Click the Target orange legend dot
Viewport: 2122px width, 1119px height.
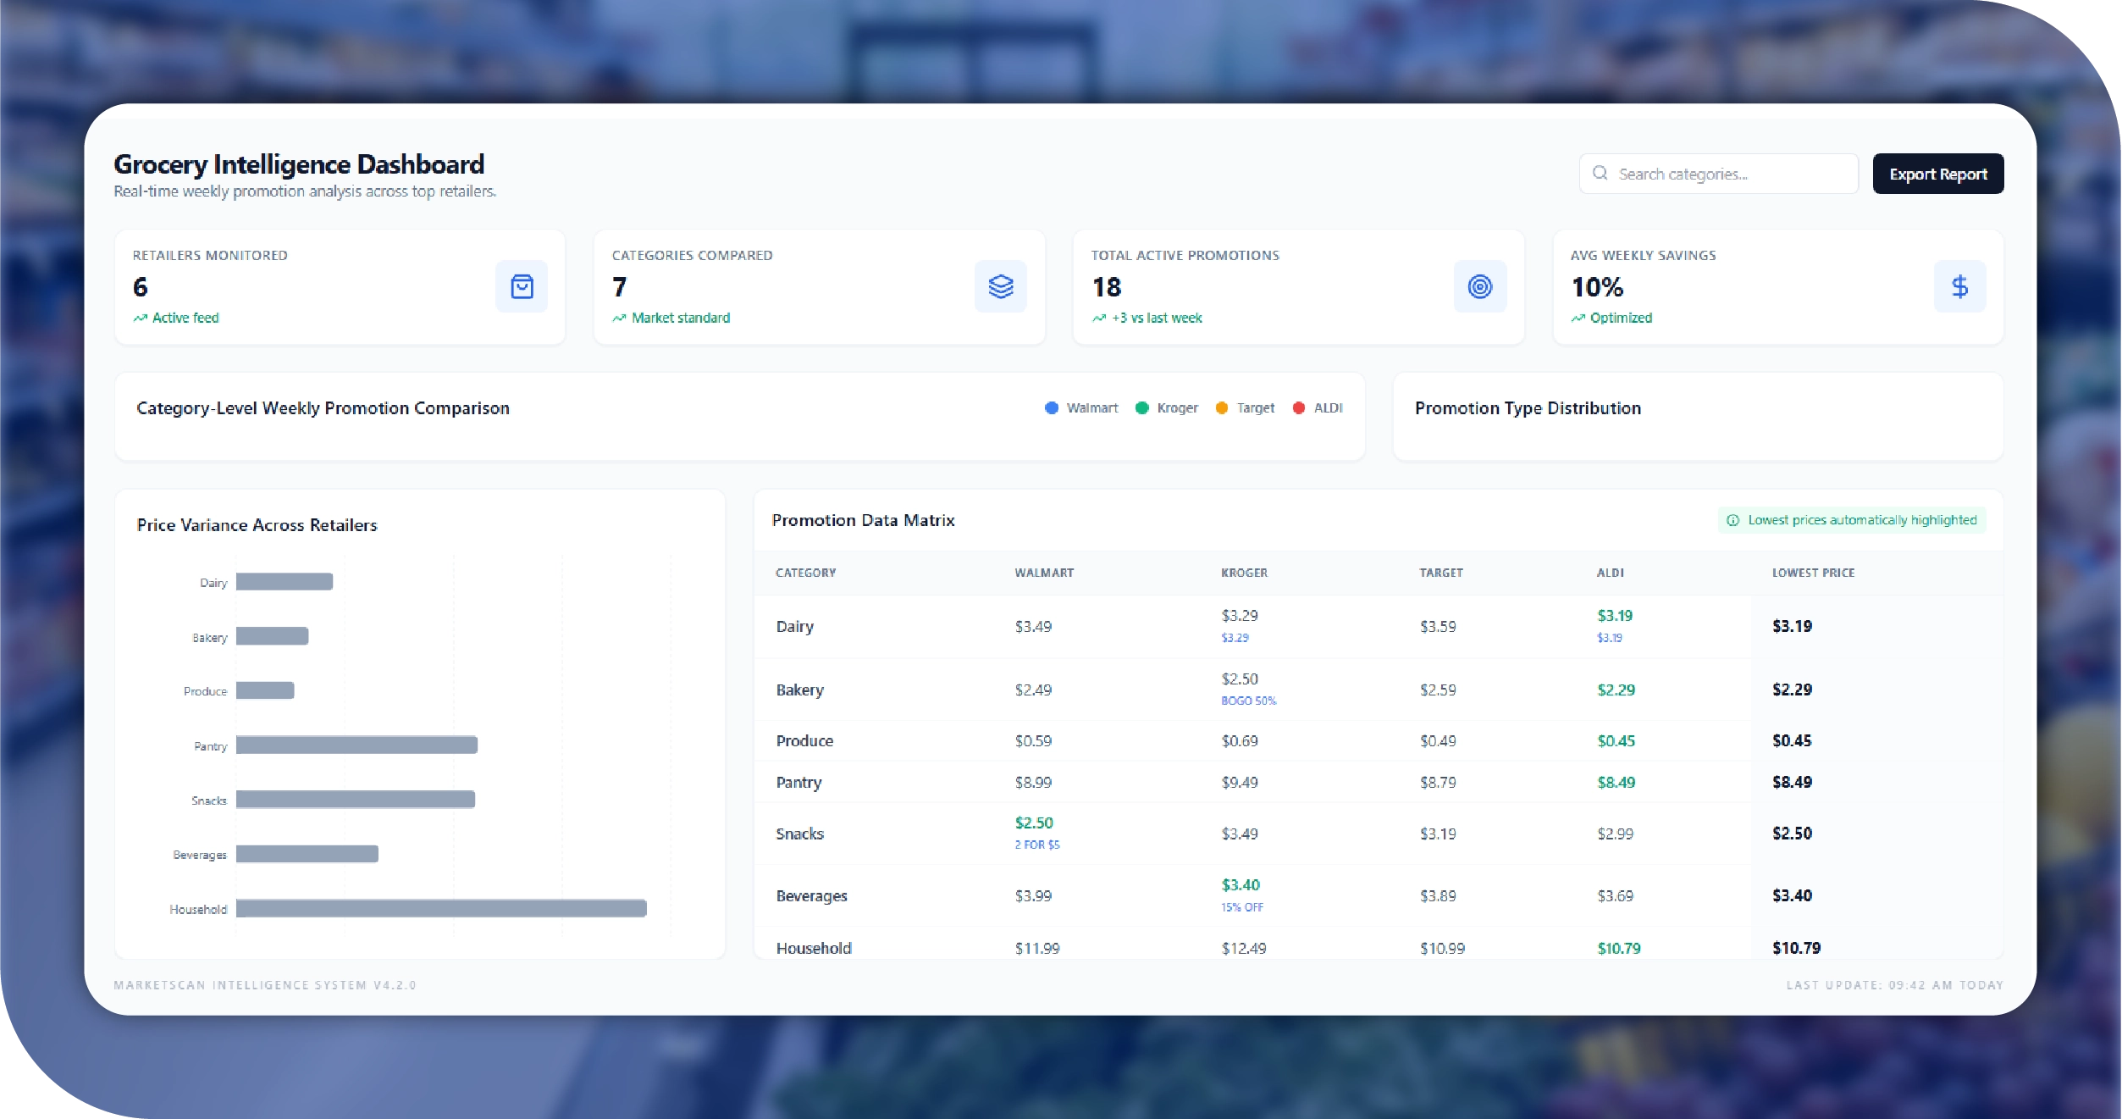coord(1221,408)
